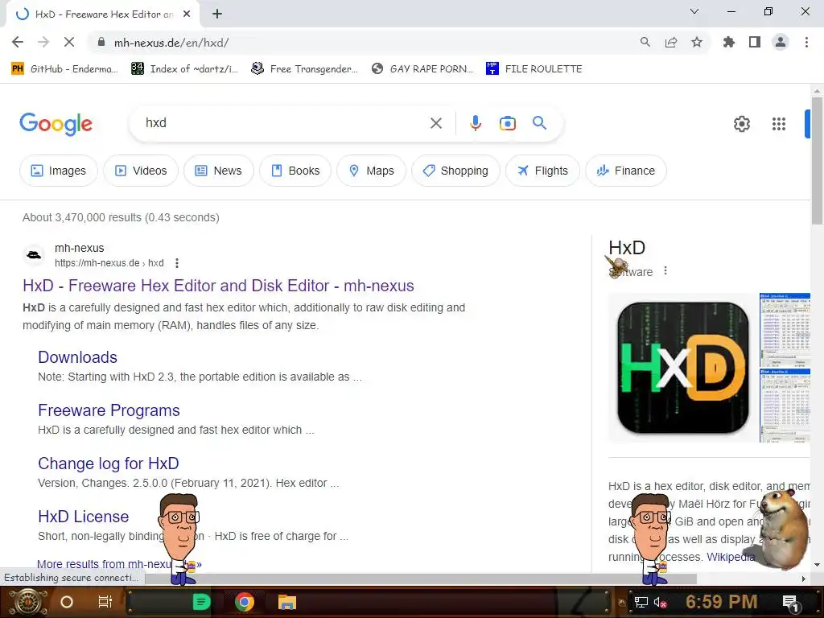Click the browser forward arrow
Image resolution: width=824 pixels, height=618 pixels.
43,42
